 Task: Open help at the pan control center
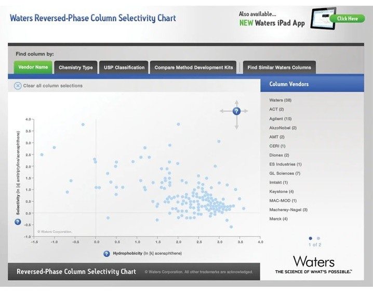236,111
